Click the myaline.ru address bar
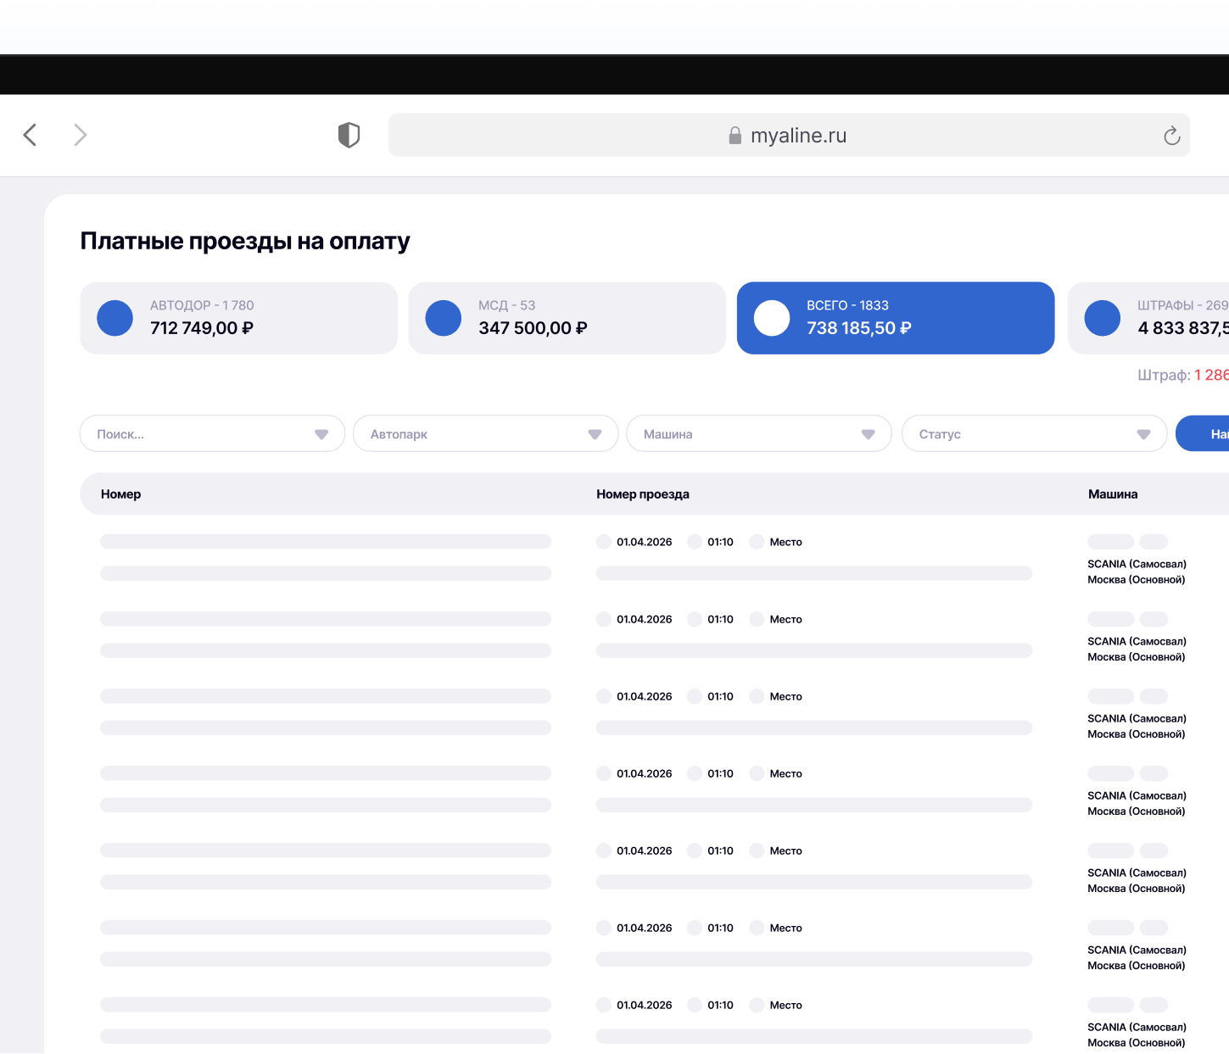This screenshot has width=1229, height=1054. click(789, 135)
